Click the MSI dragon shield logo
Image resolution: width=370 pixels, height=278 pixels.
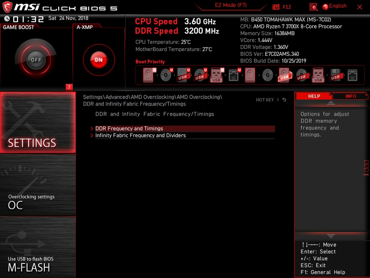(x=7, y=7)
